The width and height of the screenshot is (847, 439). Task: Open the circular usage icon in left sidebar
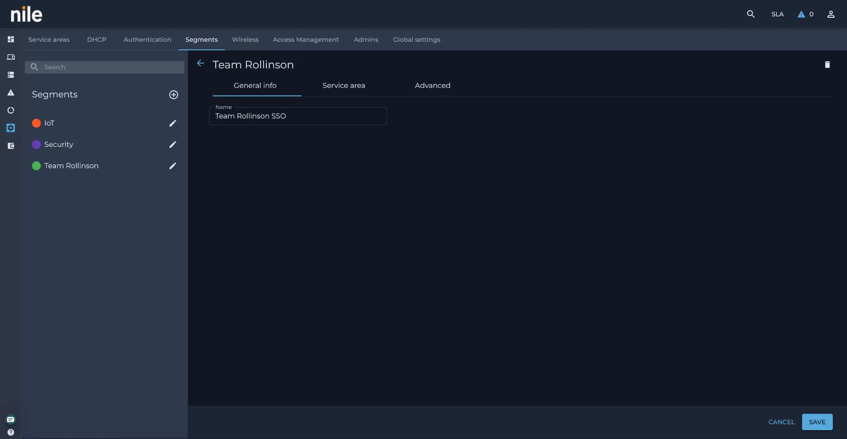click(x=11, y=110)
